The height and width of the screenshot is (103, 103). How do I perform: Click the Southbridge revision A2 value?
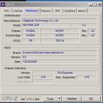pos(93,35)
